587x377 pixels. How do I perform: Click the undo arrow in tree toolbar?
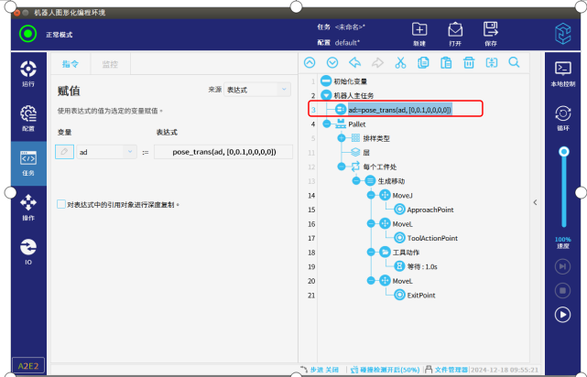354,62
